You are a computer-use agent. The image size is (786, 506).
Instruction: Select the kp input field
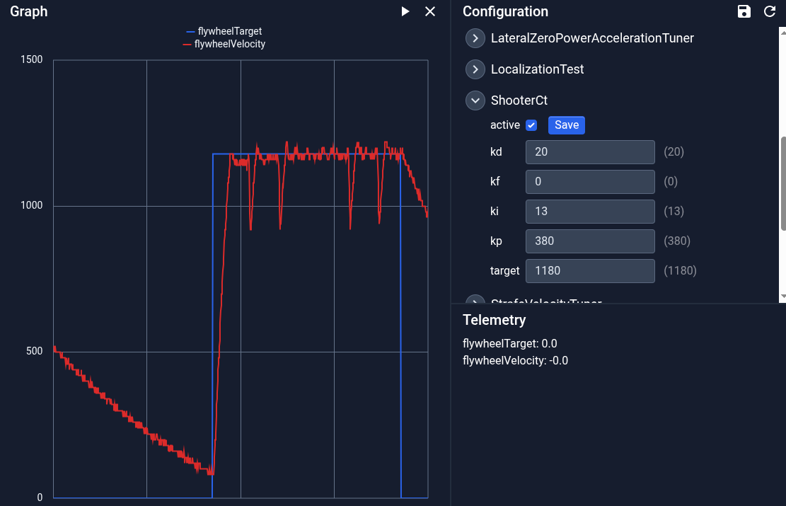point(590,241)
